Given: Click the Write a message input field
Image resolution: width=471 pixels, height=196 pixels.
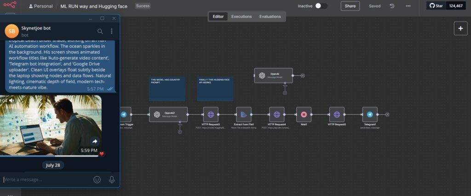Looking at the screenshot, I should [x=46, y=179].
